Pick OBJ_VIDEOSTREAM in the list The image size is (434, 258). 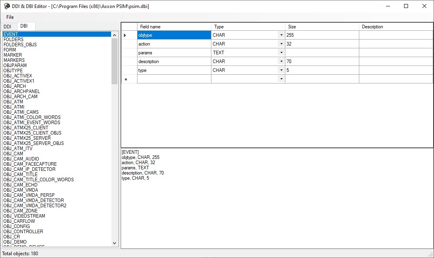[x=24, y=216]
